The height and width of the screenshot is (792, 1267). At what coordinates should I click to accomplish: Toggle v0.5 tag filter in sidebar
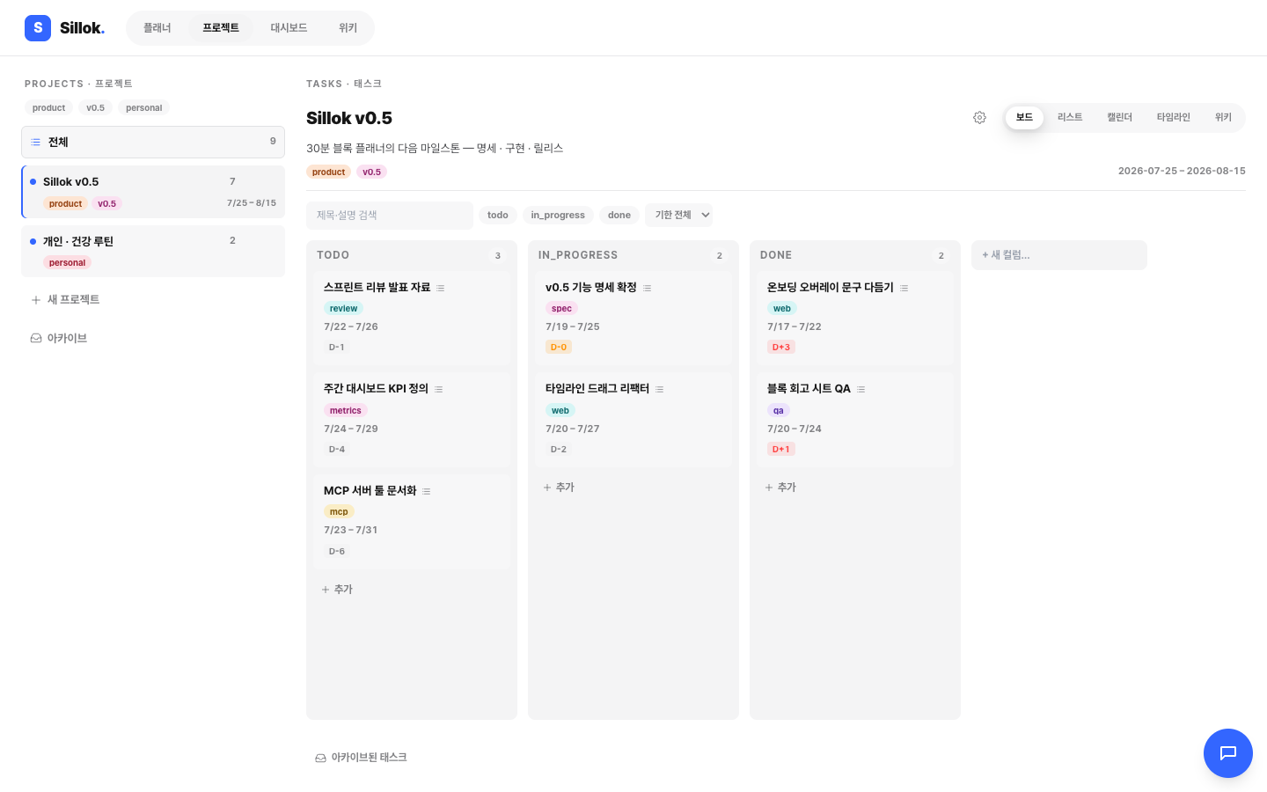(x=95, y=107)
